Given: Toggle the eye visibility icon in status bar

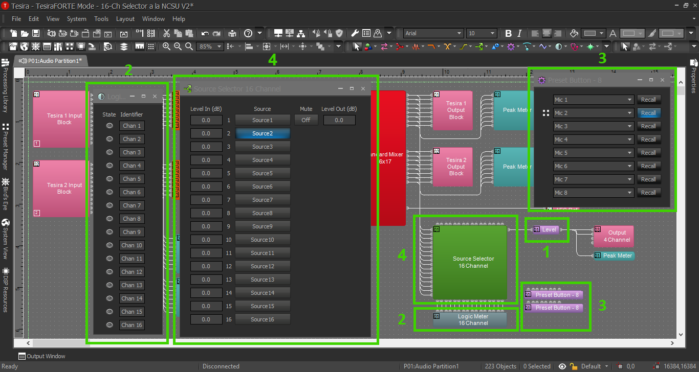Looking at the screenshot, I should [x=562, y=366].
